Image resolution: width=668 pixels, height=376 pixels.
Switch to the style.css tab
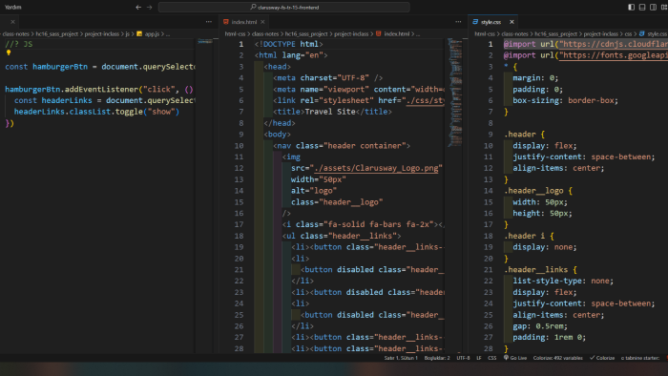491,22
